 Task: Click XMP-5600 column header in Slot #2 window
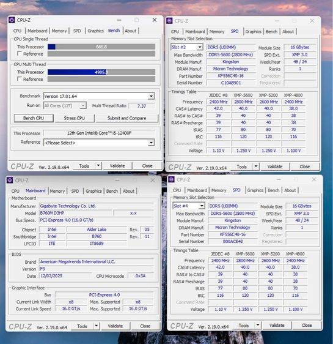coord(243,95)
